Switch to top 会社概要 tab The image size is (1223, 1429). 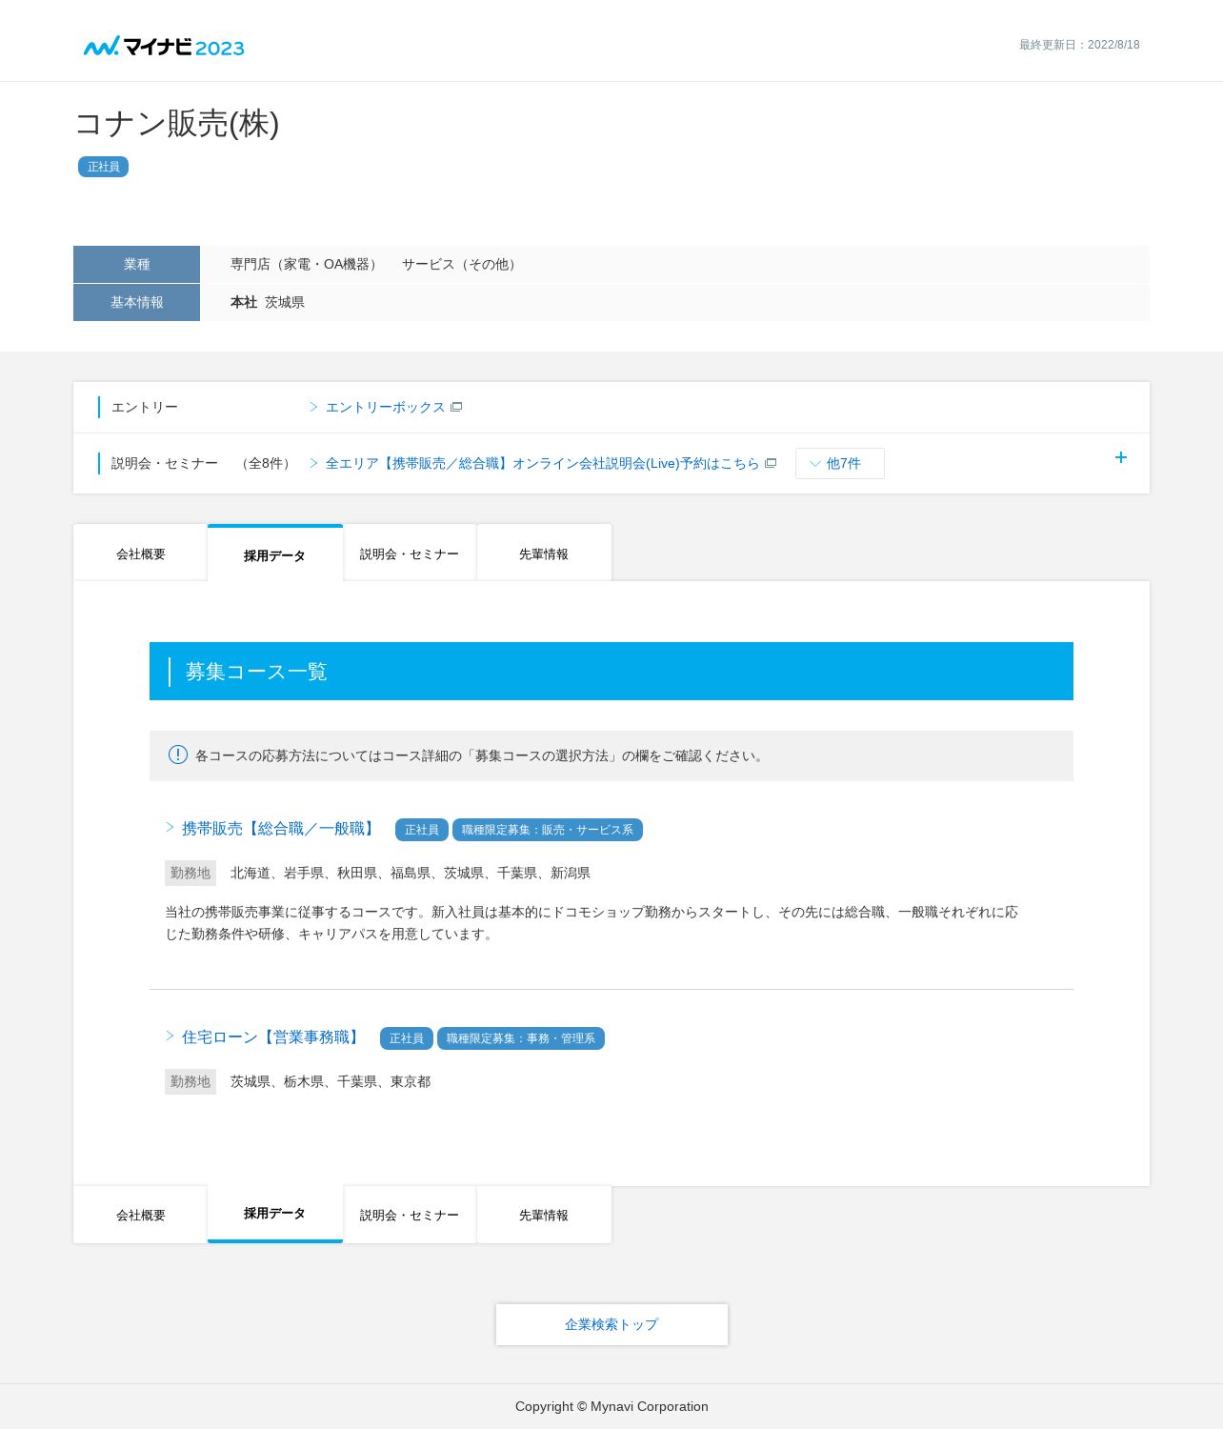140,553
